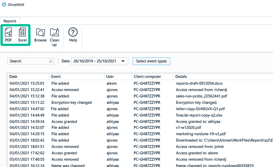This screenshot has height=167, width=273.
Task: Clear the search box with X
Action: (51, 61)
